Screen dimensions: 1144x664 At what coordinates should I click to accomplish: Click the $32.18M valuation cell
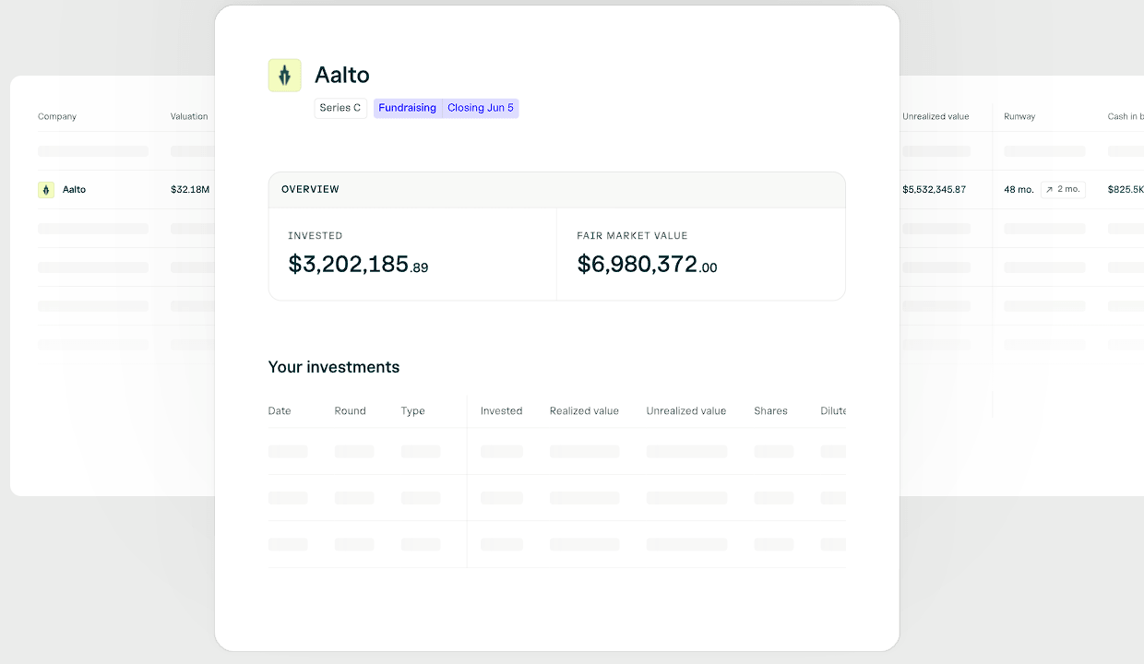point(190,190)
